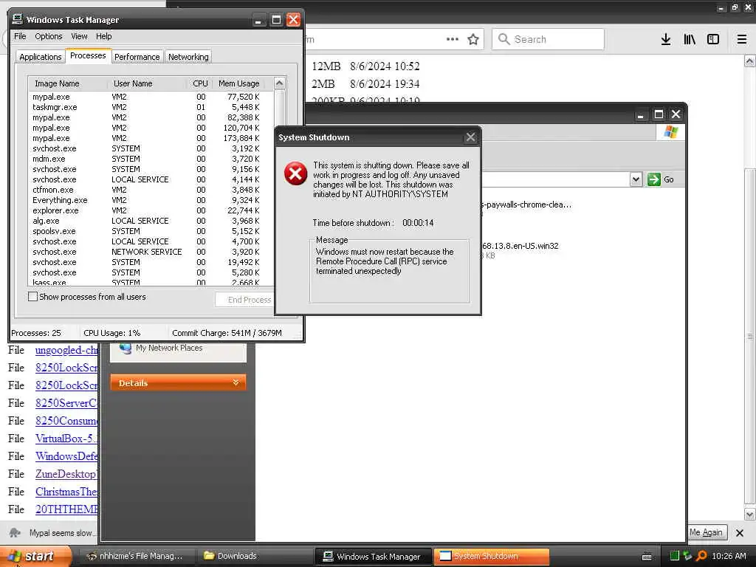Bookmark page with the star icon

pyautogui.click(x=473, y=39)
